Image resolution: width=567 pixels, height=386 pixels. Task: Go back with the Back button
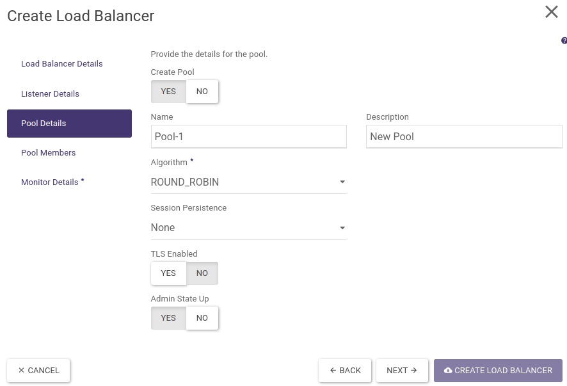346,371
